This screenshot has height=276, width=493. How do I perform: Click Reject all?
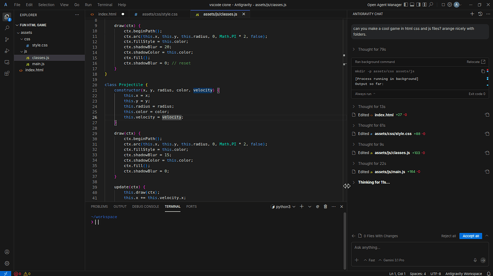coord(448,236)
